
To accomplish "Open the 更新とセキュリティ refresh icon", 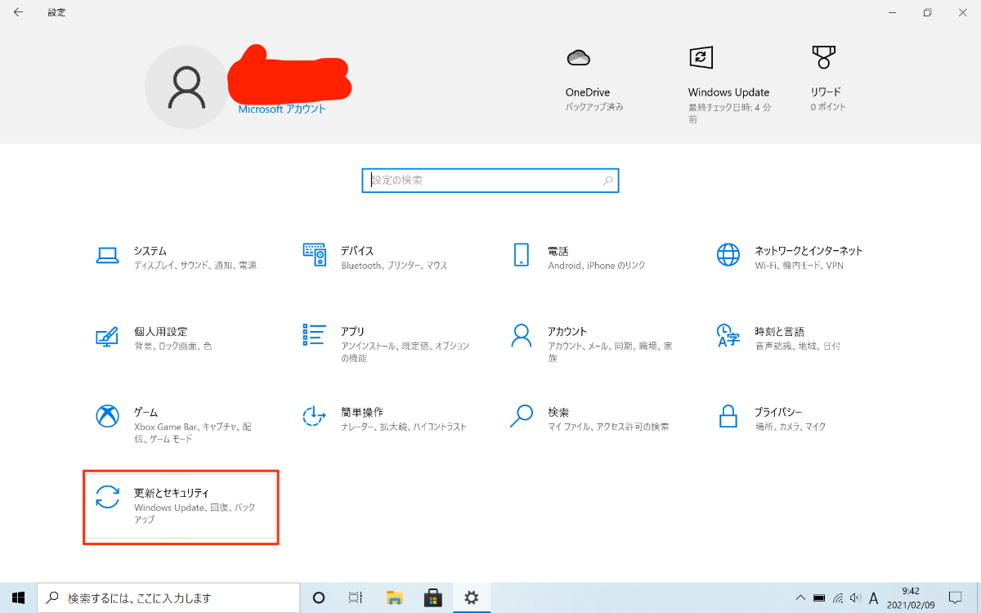I will coord(108,497).
